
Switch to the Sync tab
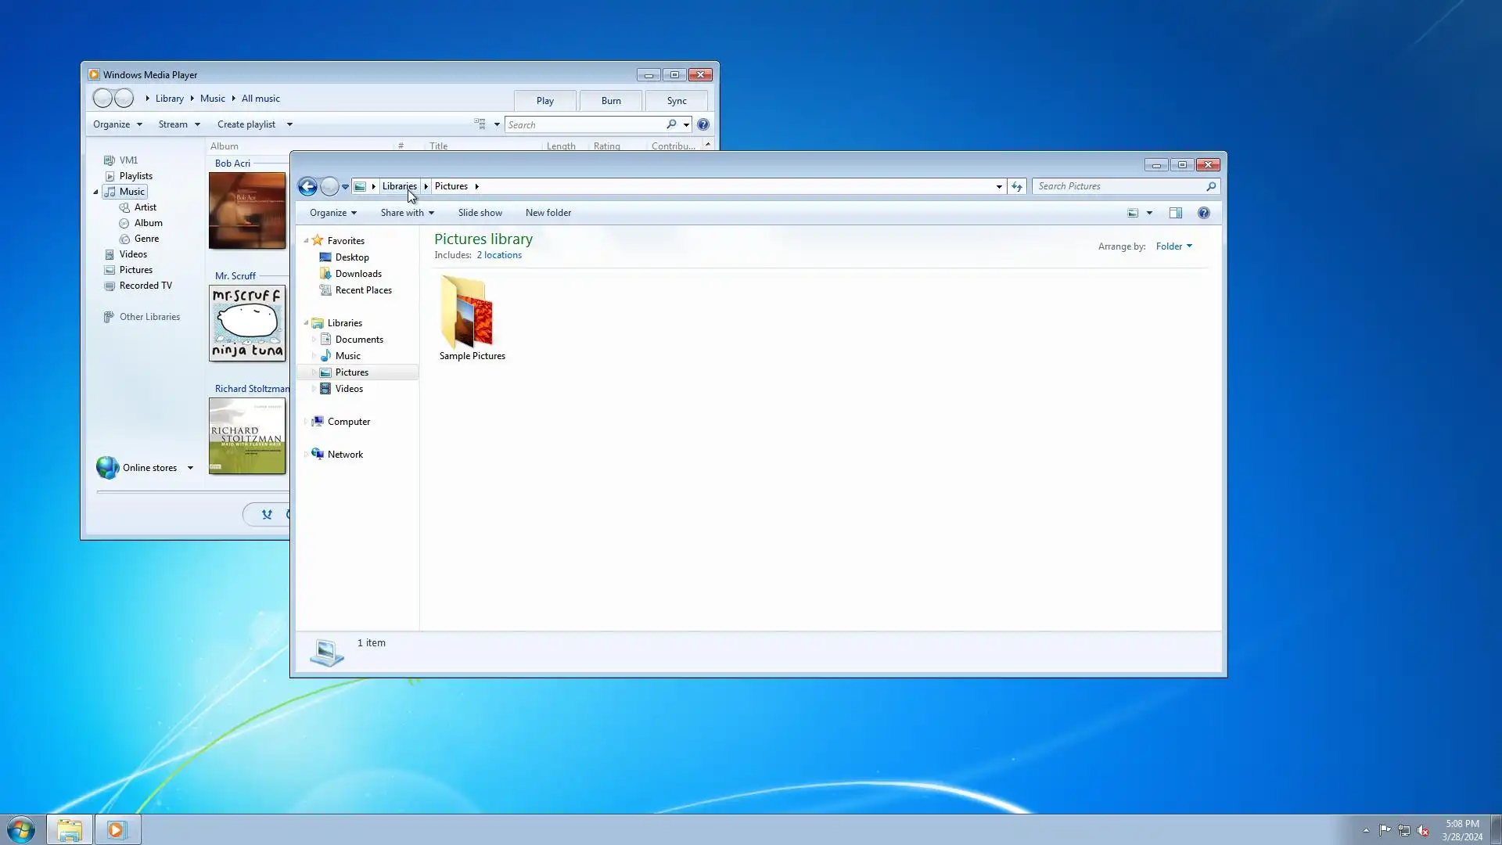[677, 101]
